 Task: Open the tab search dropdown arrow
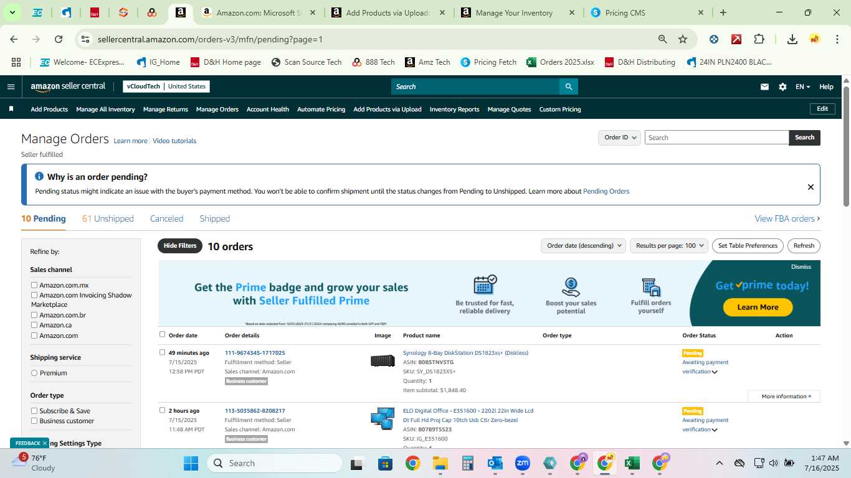(12, 12)
